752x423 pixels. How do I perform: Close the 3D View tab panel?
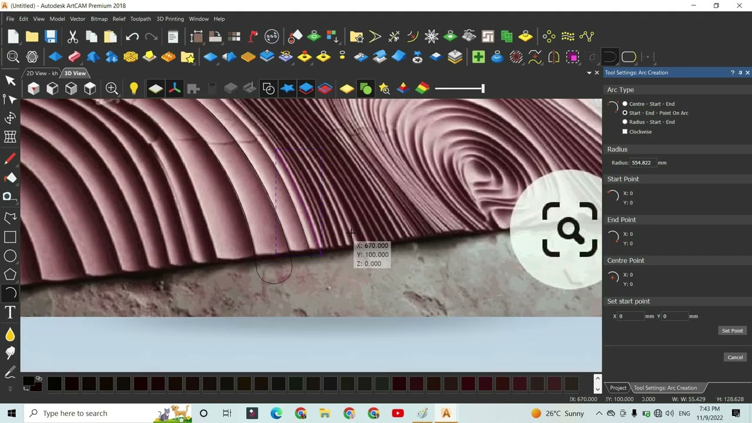[597, 73]
